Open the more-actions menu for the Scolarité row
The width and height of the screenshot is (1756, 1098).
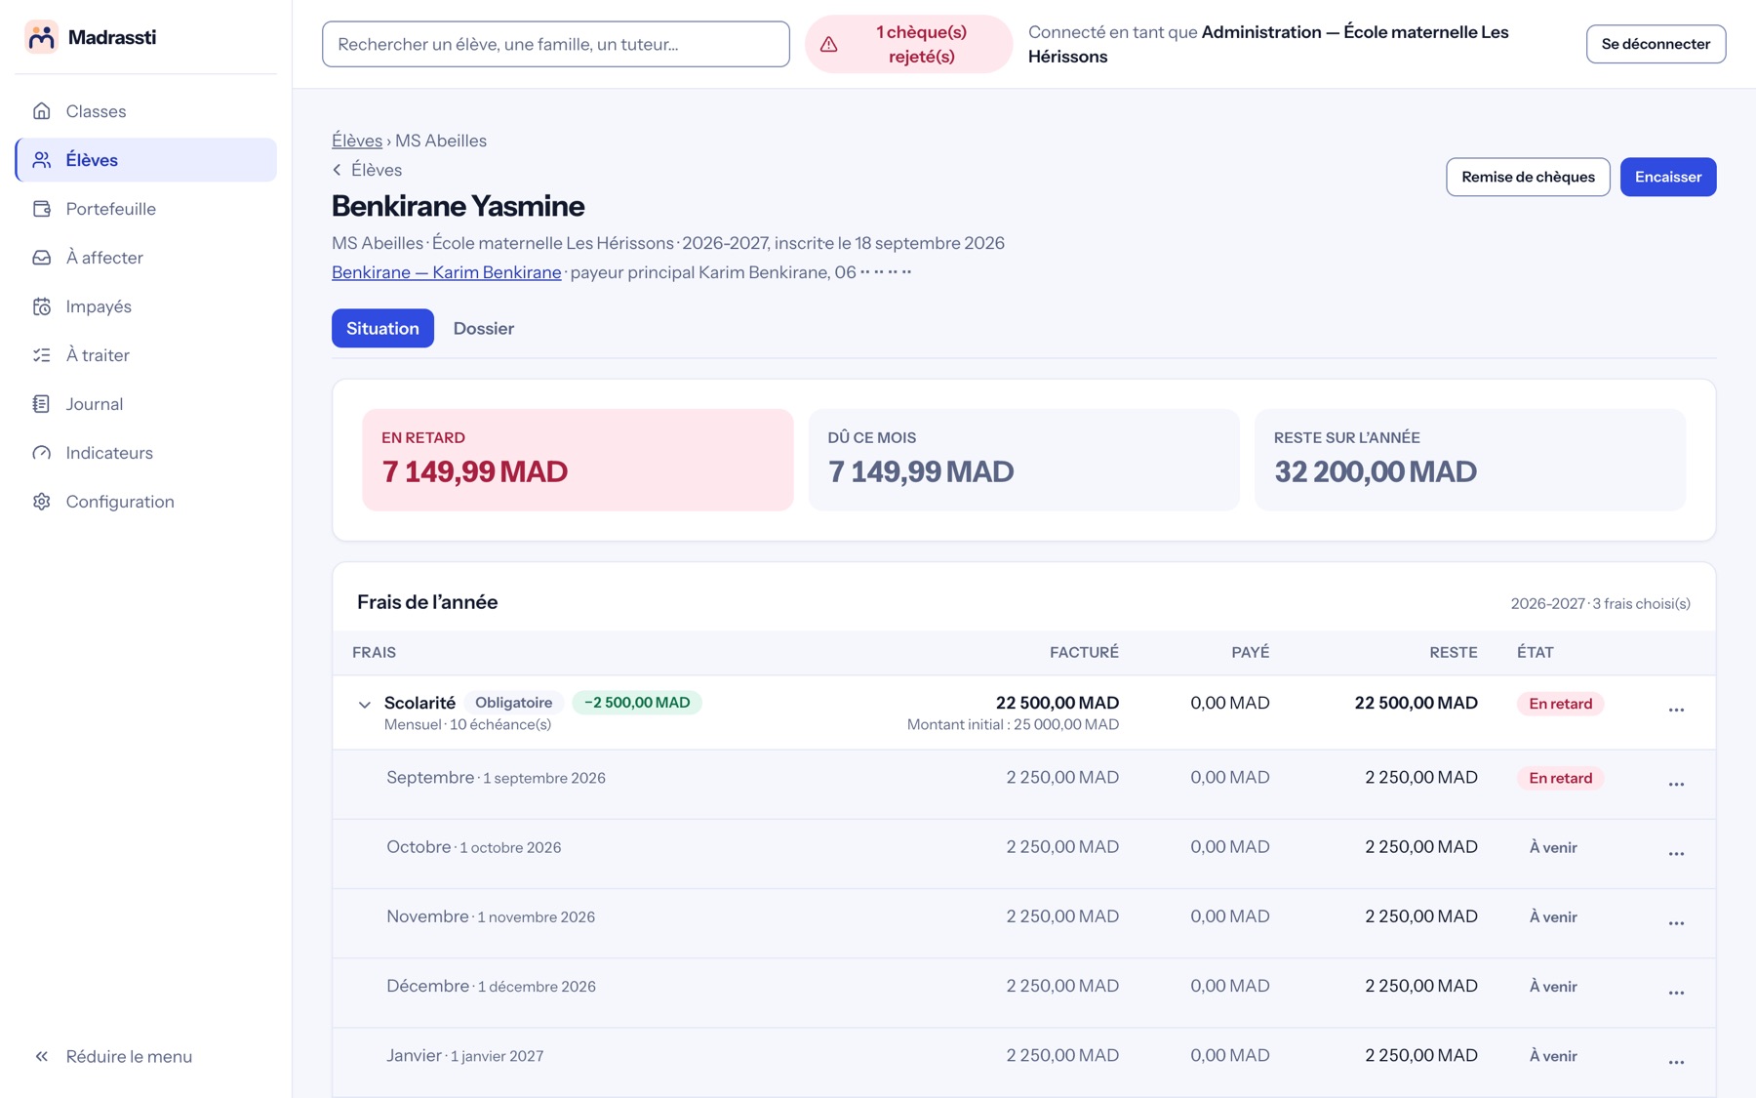1676,710
